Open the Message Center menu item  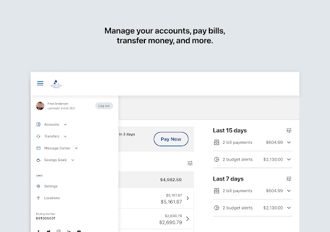click(57, 148)
